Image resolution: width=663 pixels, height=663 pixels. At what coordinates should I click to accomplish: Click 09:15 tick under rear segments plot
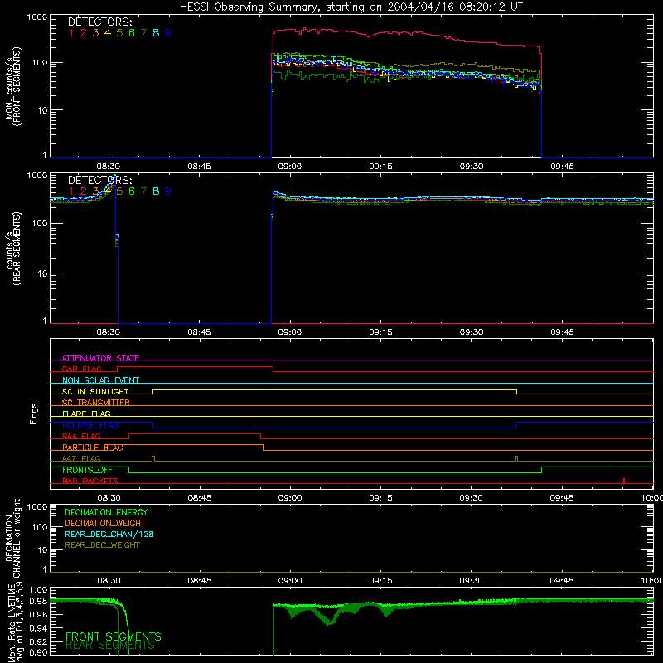pyautogui.click(x=380, y=332)
